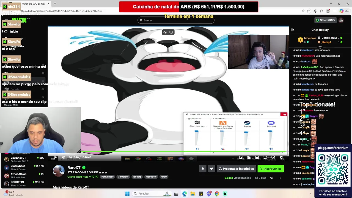Open the Windows Start menu
This screenshot has width=352, height=198.
click(x=127, y=194)
